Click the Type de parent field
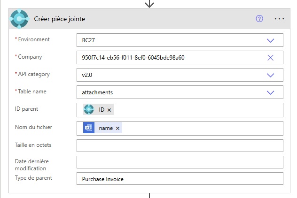This screenshot has width=297, height=198. pos(180,179)
